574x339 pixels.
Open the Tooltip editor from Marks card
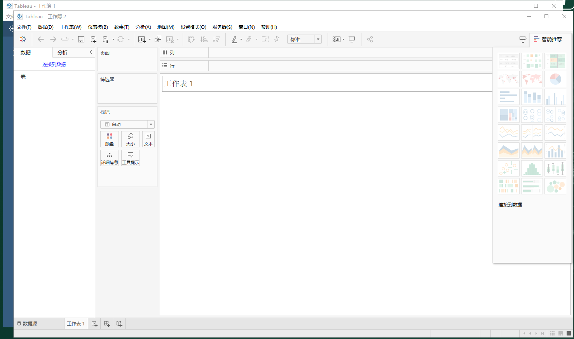coord(130,158)
